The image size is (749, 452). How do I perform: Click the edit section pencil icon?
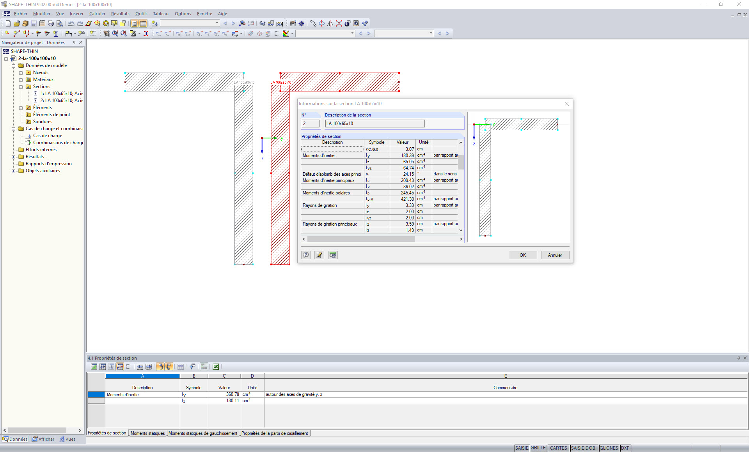click(319, 255)
